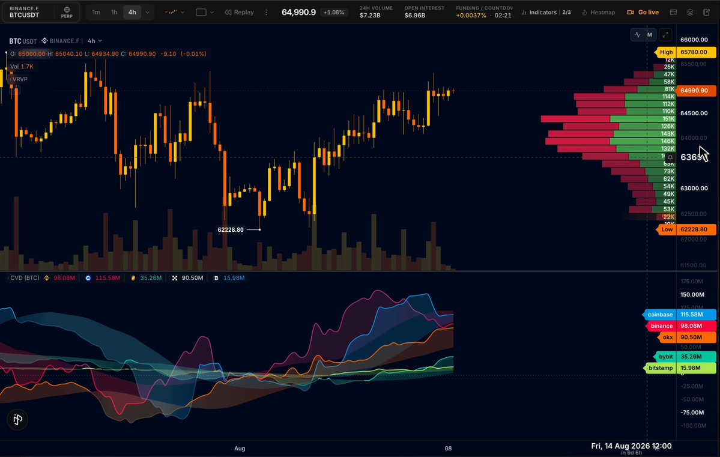
Task: Expand chart to fullscreen with arrows icon
Action: tap(665, 34)
